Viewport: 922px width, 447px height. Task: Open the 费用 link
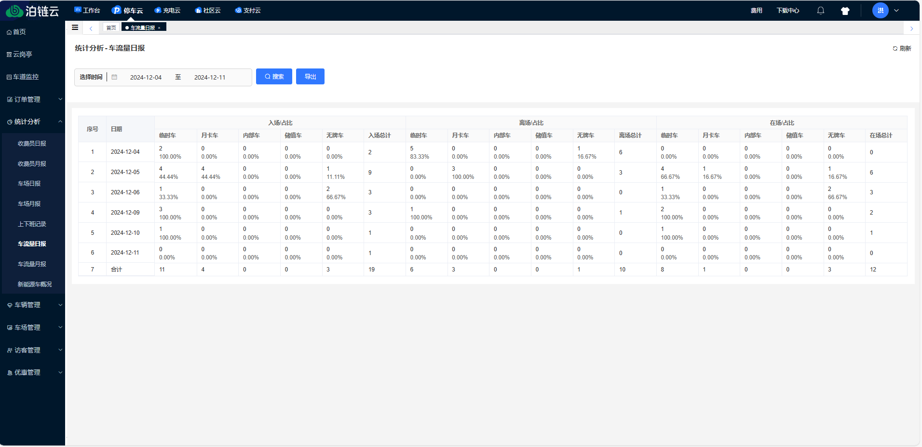click(x=756, y=11)
